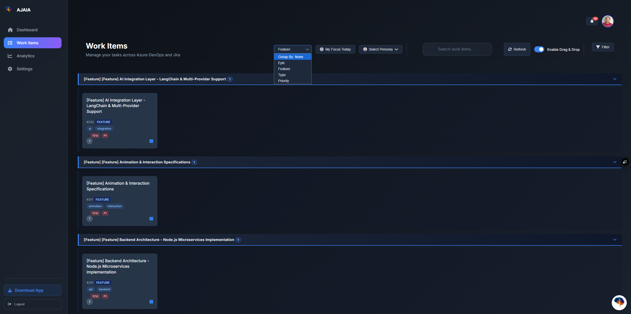Open the floating settings panel icon on the right edge
This screenshot has height=314, width=631.
(625, 162)
